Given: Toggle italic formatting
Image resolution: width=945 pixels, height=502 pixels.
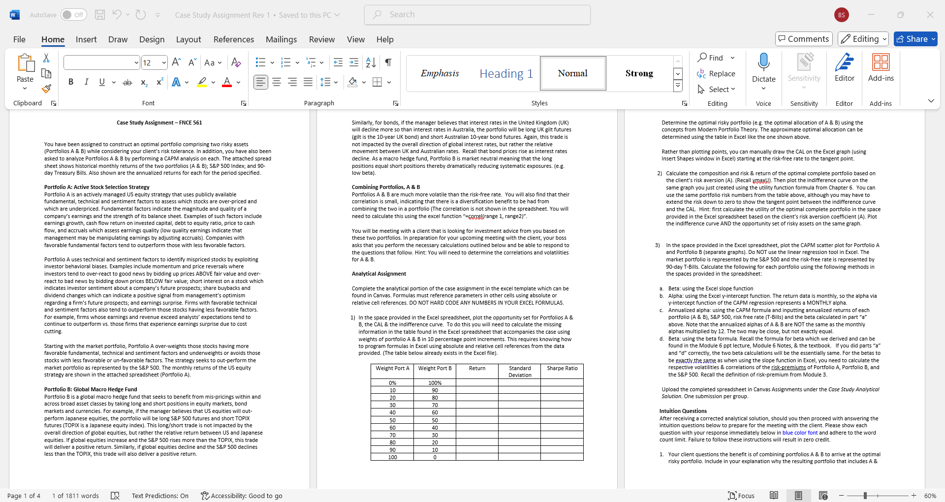Looking at the screenshot, I should (x=86, y=82).
